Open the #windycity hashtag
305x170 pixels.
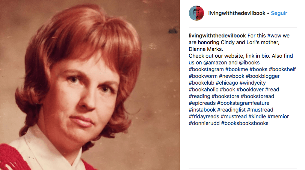pyautogui.click(x=252, y=83)
